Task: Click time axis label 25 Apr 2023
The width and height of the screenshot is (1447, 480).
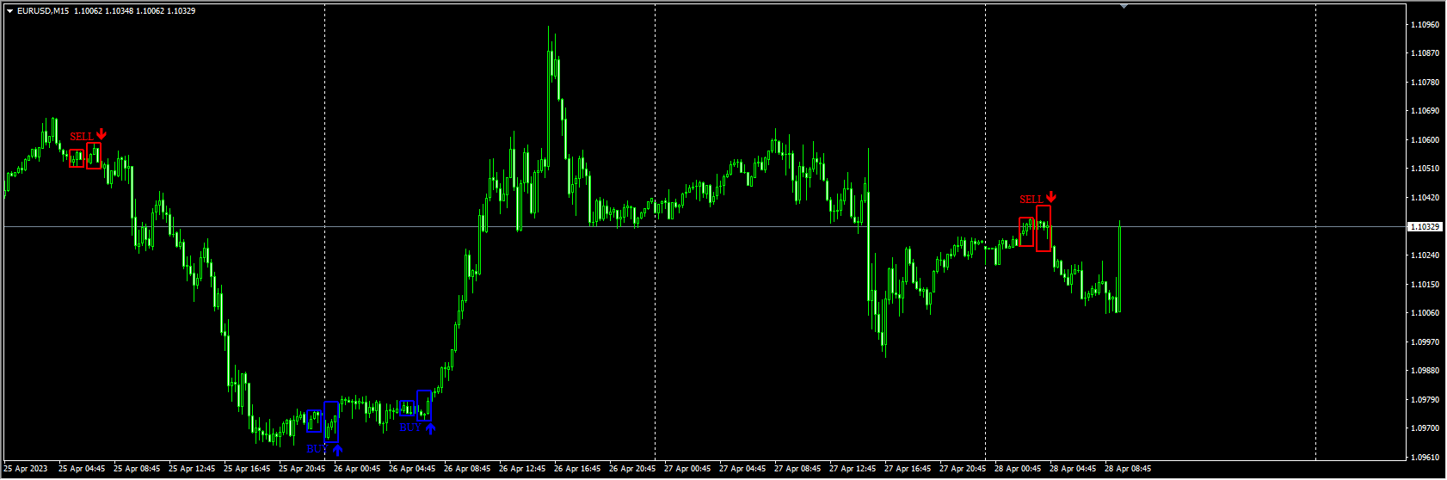Action: [x=26, y=469]
